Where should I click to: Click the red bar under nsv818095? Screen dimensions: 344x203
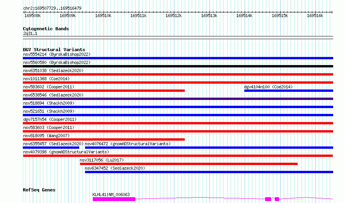[104, 139]
